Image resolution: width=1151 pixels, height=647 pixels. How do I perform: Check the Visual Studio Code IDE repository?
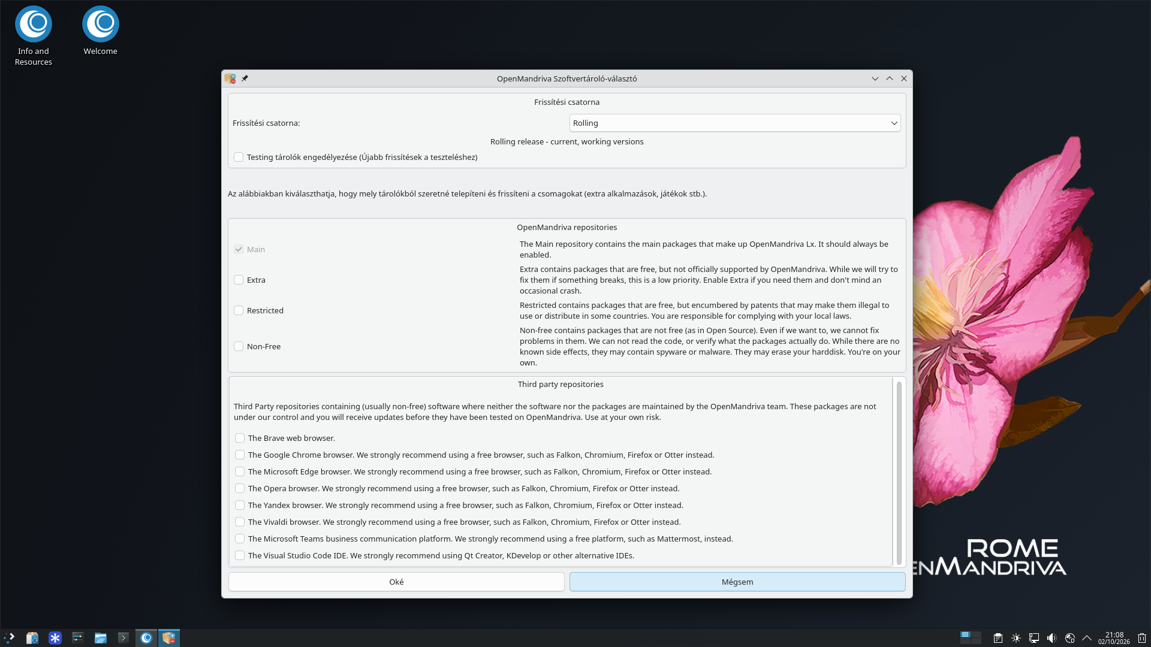click(240, 555)
